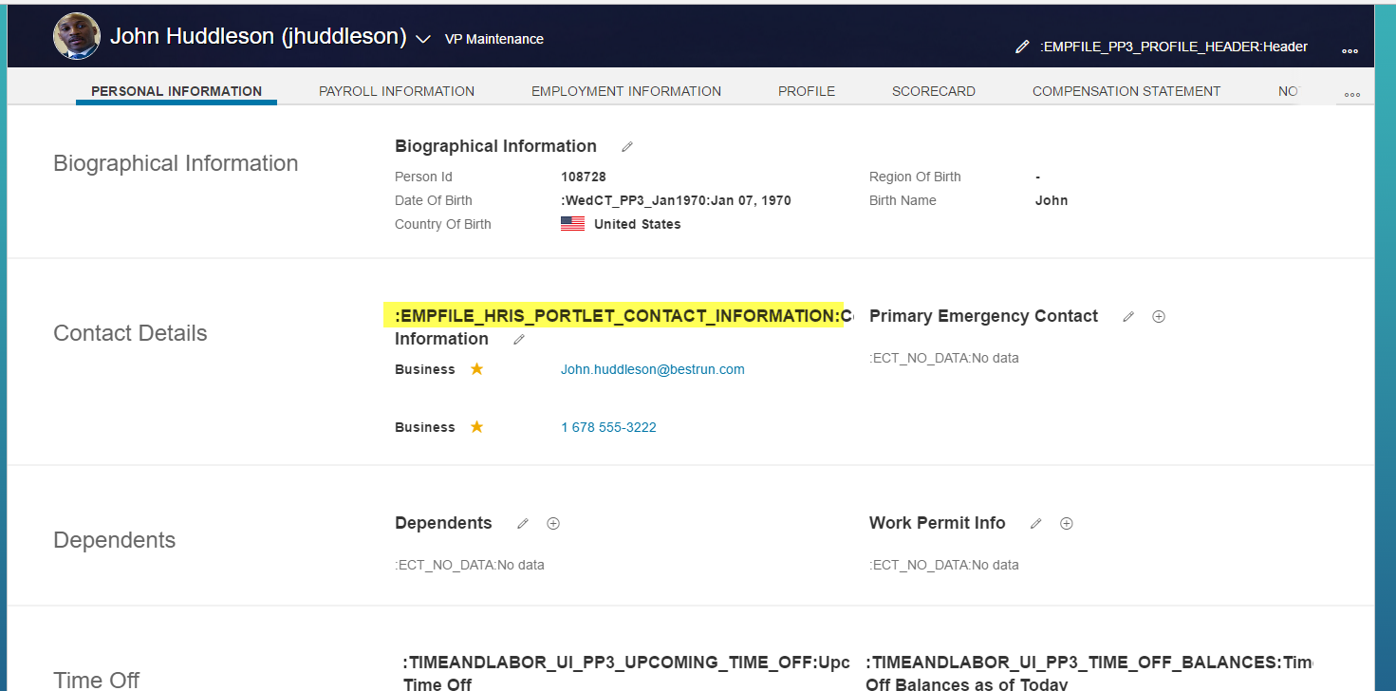Click Time Off Balances as of Today heading
The height and width of the screenshot is (691, 1396).
tap(1089, 673)
